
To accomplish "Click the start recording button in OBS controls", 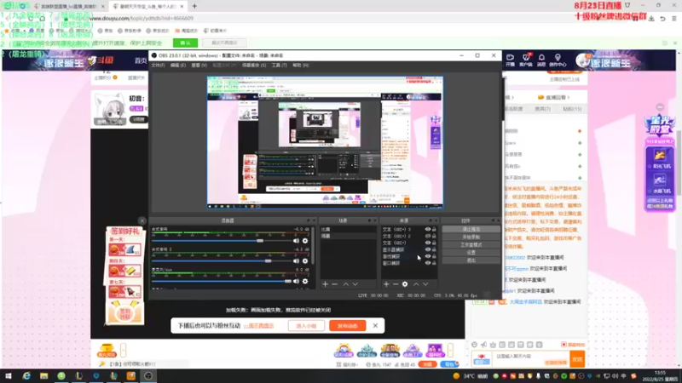I will click(471, 237).
